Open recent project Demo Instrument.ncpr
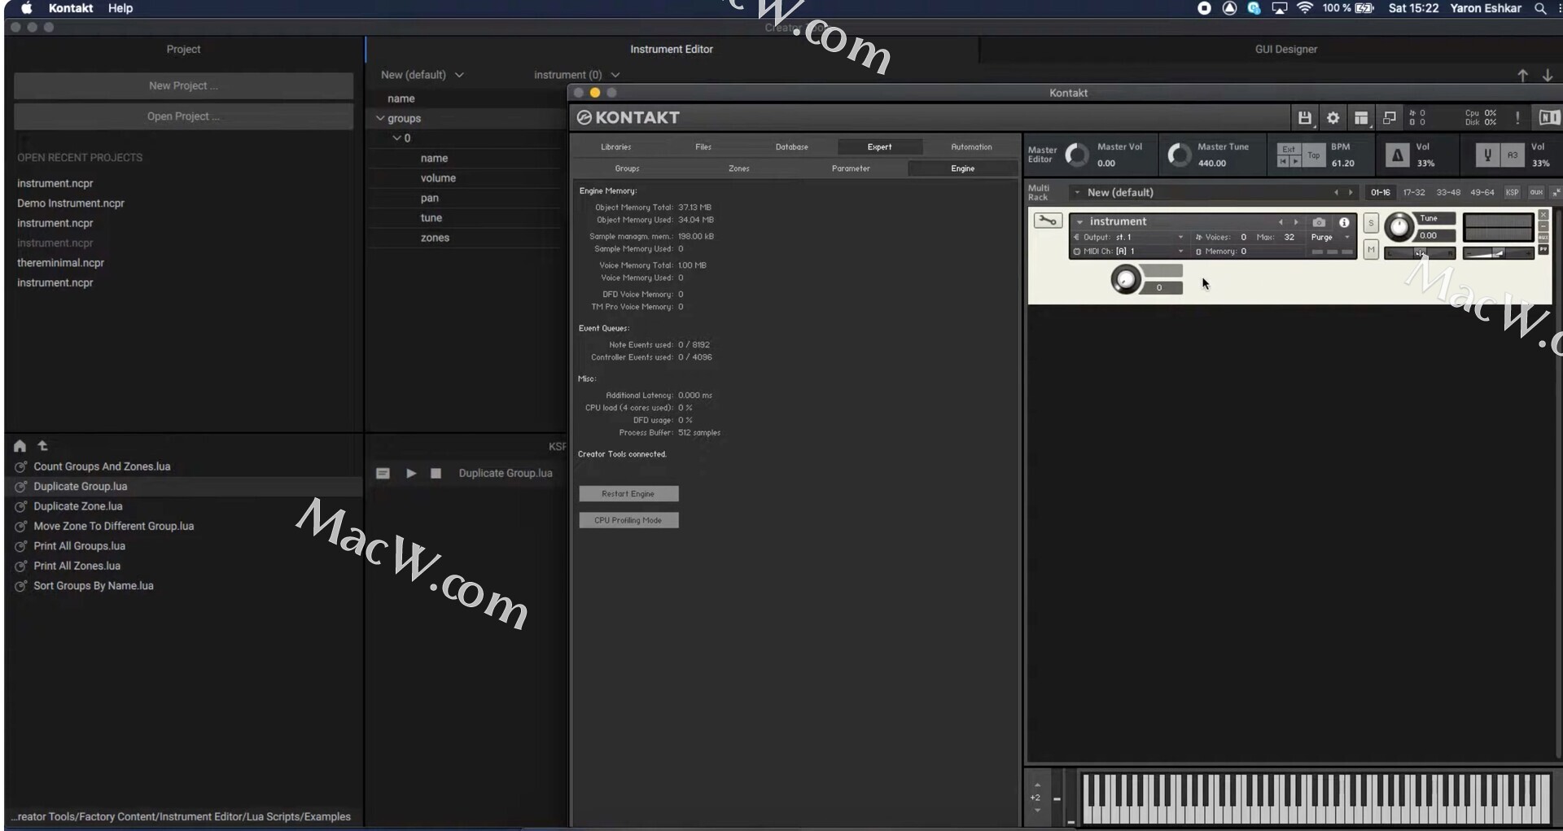Screen dimensions: 1563x831 click(x=71, y=203)
